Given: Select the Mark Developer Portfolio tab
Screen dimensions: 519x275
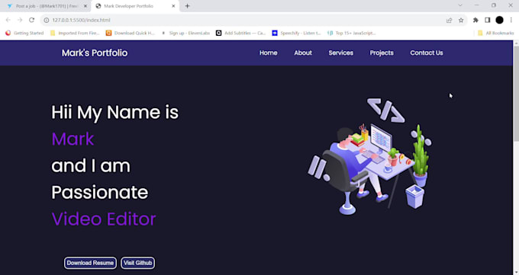Looking at the screenshot, I should point(135,6).
